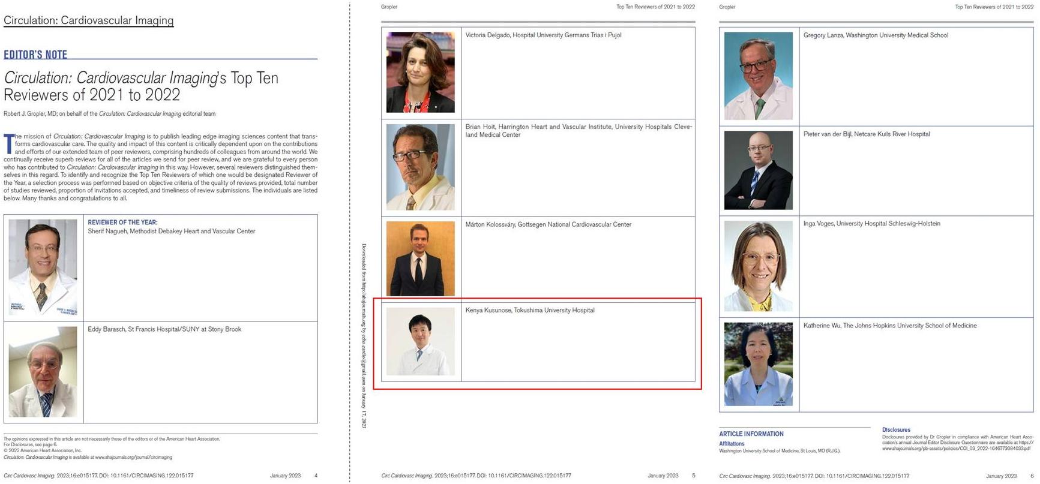Click the EDITOR'S NOTE section heading

tap(35, 55)
